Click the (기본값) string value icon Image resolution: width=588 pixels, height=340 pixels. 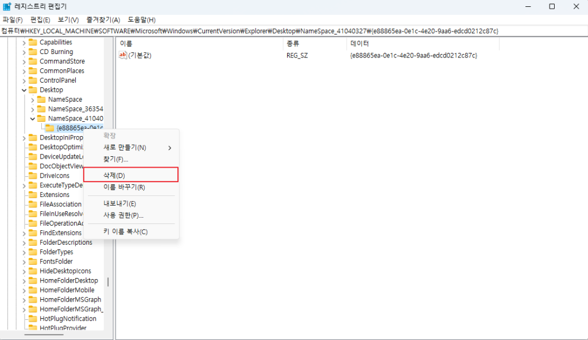coord(123,55)
